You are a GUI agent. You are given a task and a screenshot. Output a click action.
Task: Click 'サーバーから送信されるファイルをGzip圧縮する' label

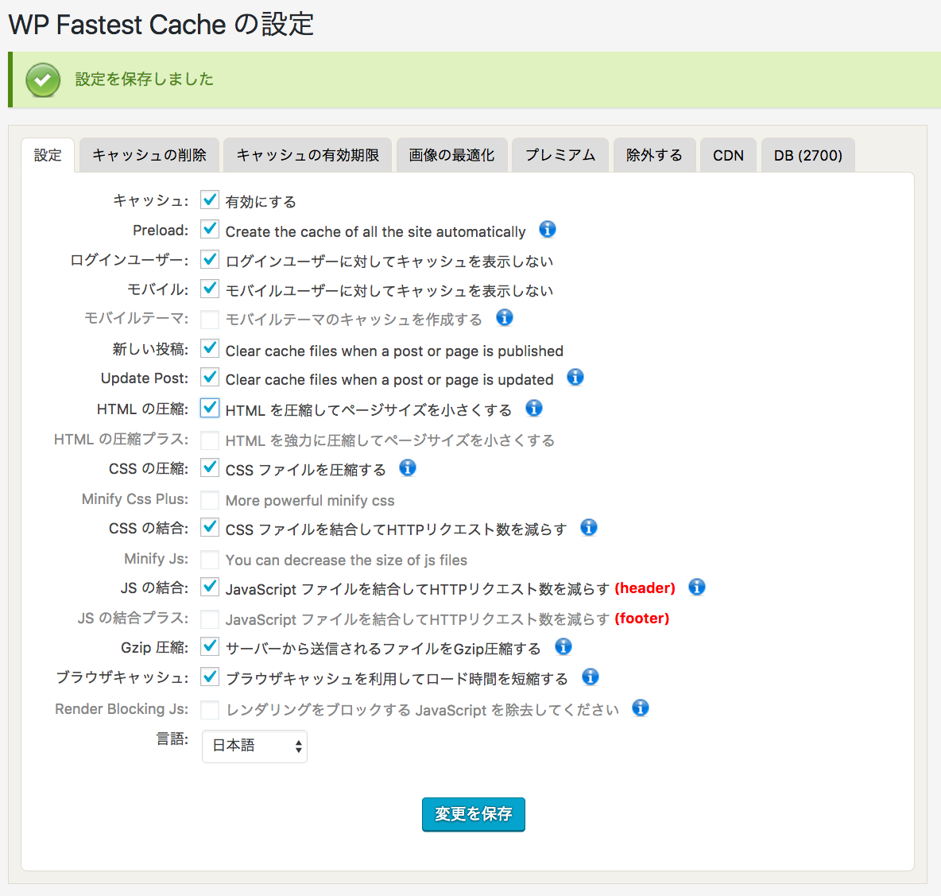383,649
